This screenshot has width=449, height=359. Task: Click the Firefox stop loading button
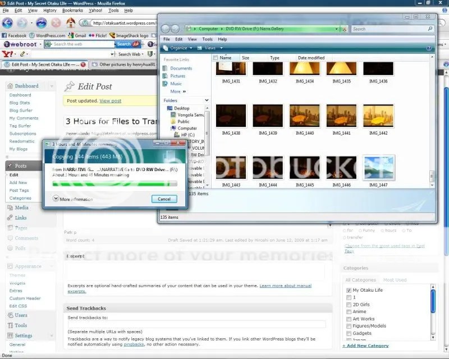coord(56,22)
